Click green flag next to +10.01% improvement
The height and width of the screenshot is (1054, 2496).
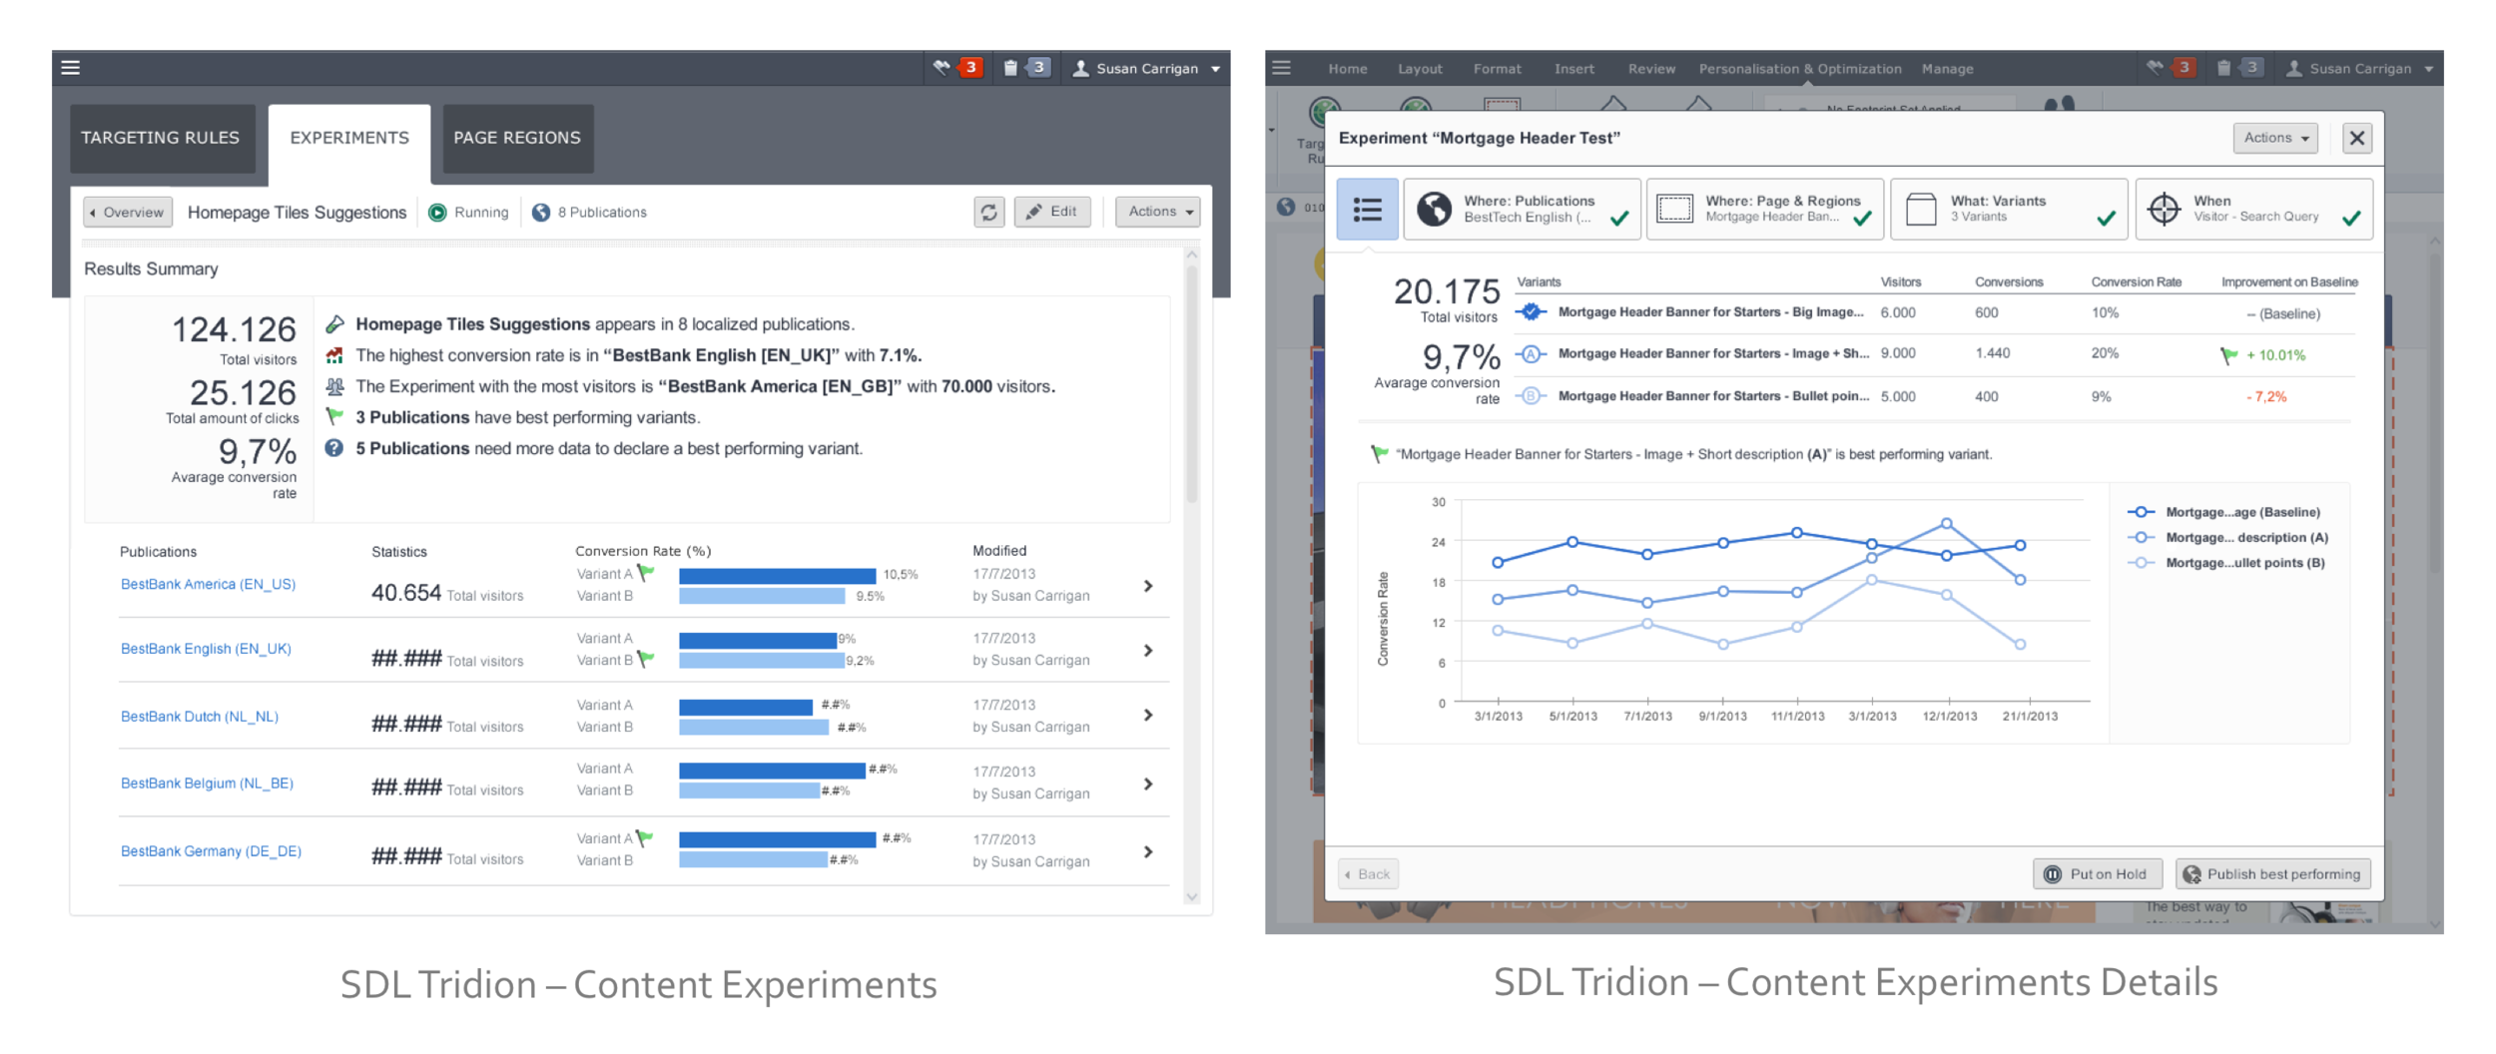(2228, 354)
